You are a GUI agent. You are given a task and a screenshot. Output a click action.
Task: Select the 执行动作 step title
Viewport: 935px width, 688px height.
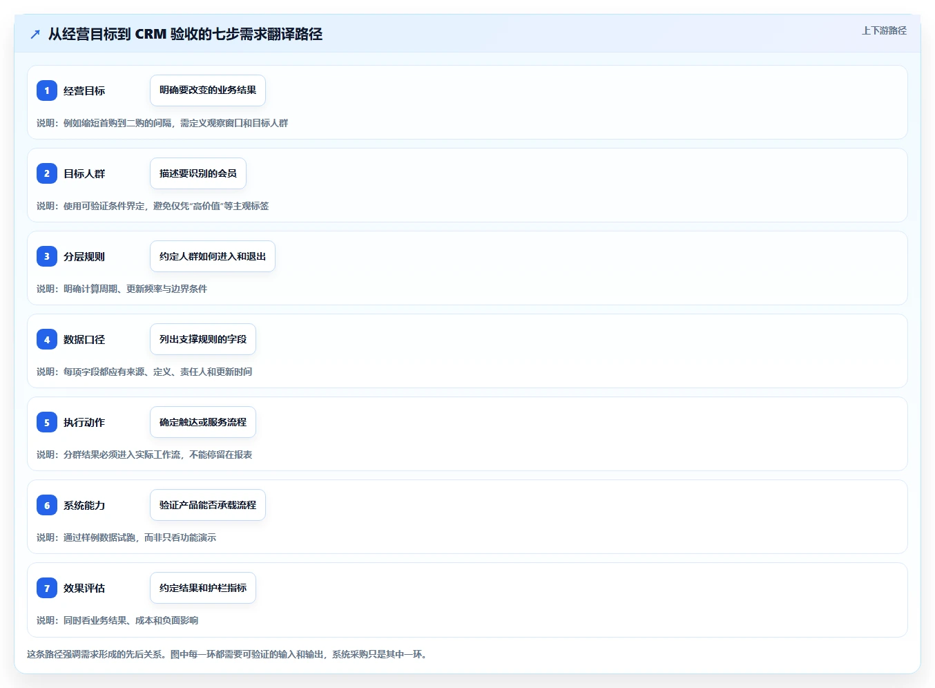point(84,422)
